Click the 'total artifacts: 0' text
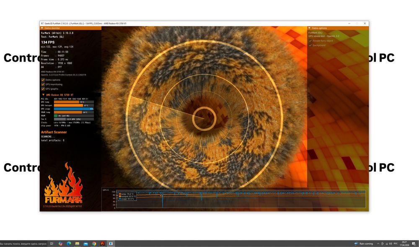The height and width of the screenshot is (247, 419). tap(53, 140)
